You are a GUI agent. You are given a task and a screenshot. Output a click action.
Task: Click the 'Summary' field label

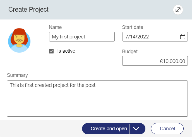17,75
